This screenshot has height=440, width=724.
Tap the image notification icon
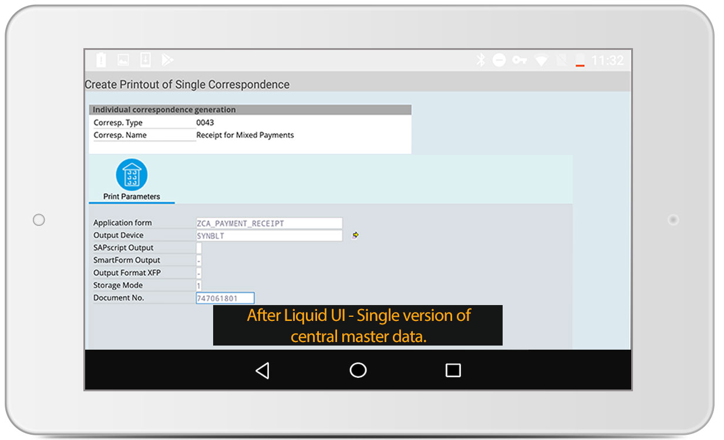pyautogui.click(x=123, y=60)
